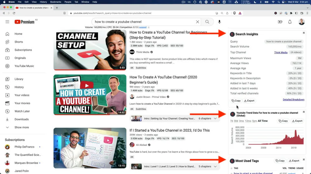Screen dimensions: 311x174
Task: Expand Show more in sidebar
Action: pos(21,127)
